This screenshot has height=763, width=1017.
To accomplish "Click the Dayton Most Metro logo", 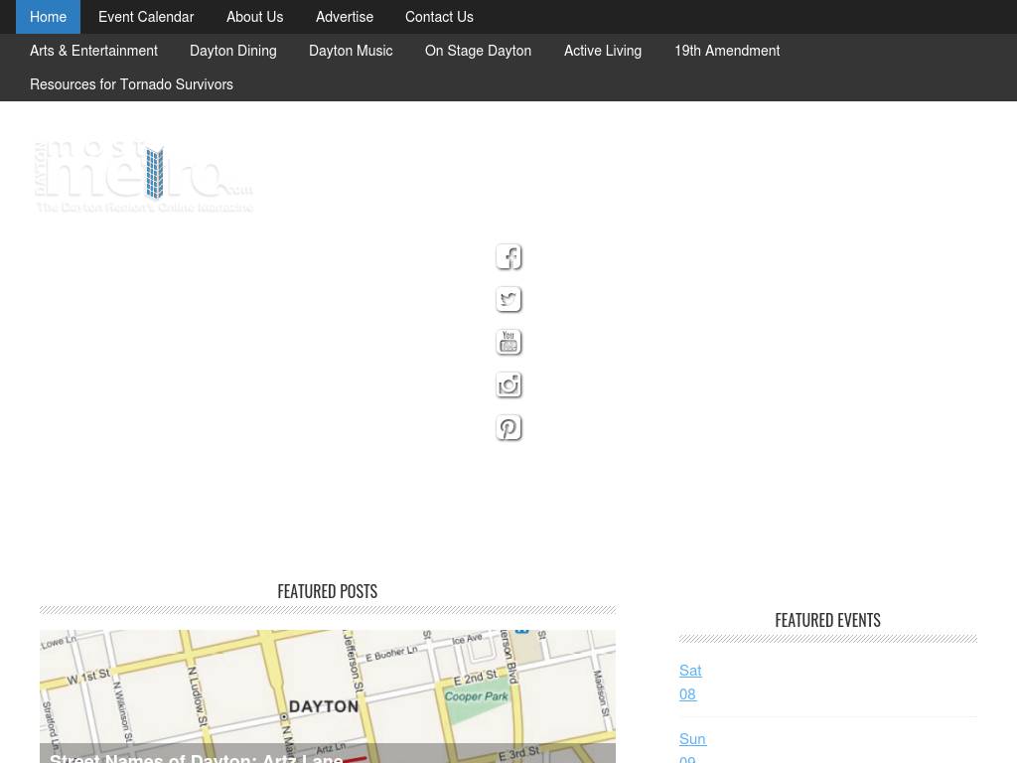I will point(145,177).
